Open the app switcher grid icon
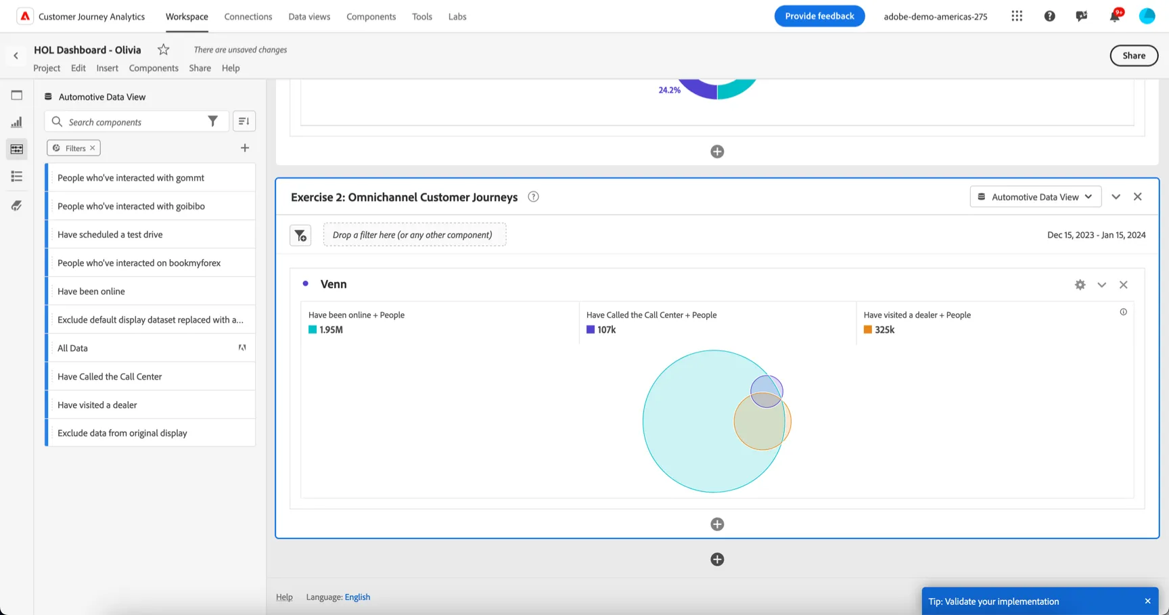The width and height of the screenshot is (1169, 615). point(1017,16)
